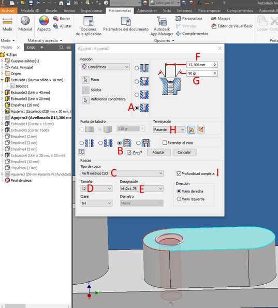Choose Mano derecha thread direction

click(179, 191)
